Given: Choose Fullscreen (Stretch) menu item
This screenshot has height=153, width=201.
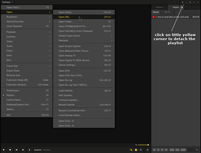Looking at the screenshot, I should [27, 85].
